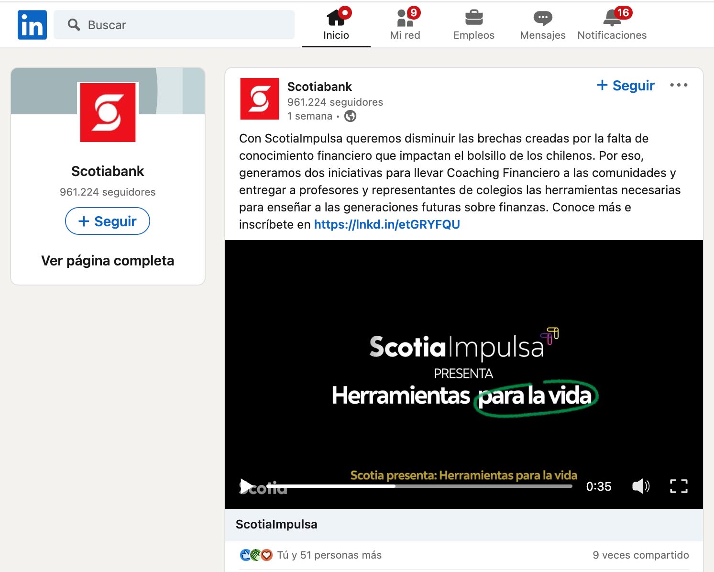The image size is (714, 572).
Task: Follow Scotiabank via post header Seguir
Action: pyautogui.click(x=626, y=86)
